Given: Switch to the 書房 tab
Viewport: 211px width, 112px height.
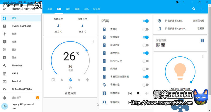Looking at the screenshot, I should coord(68,9).
